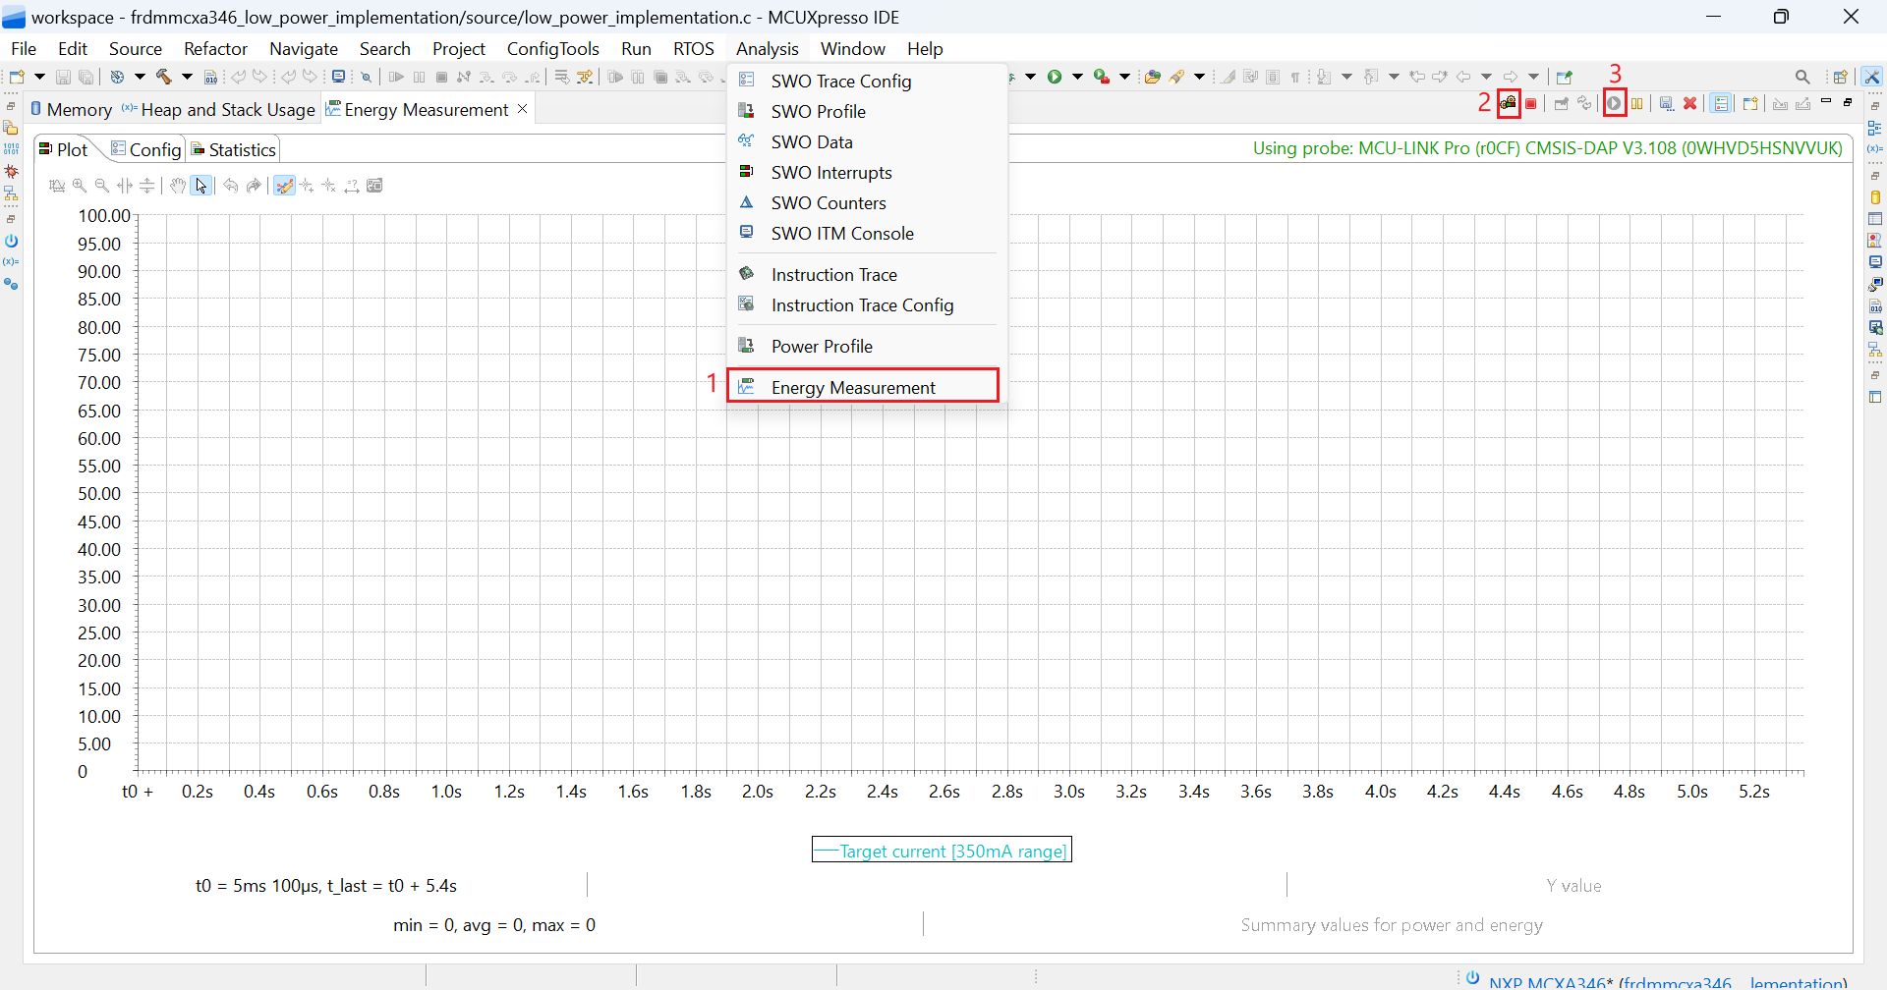
Task: Select the hand pan tool in plot
Action: (177, 186)
